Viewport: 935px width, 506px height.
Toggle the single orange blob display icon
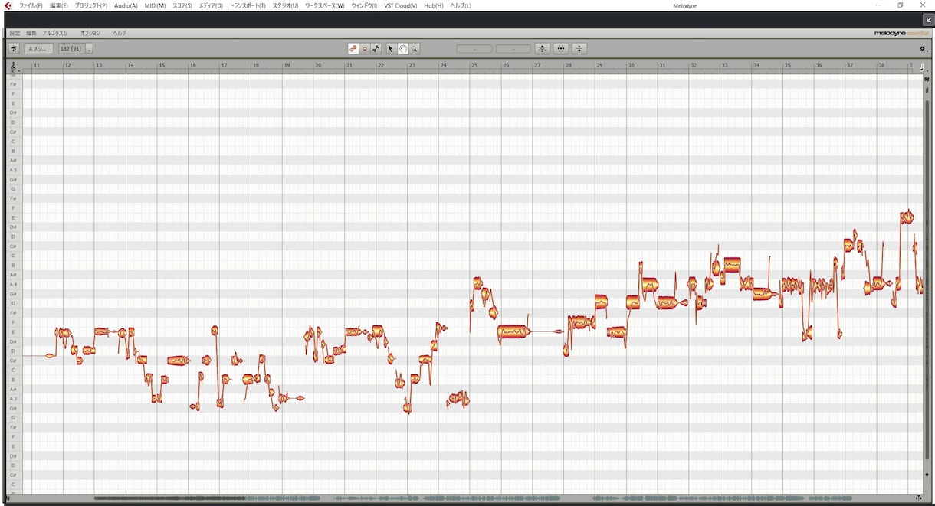point(365,48)
